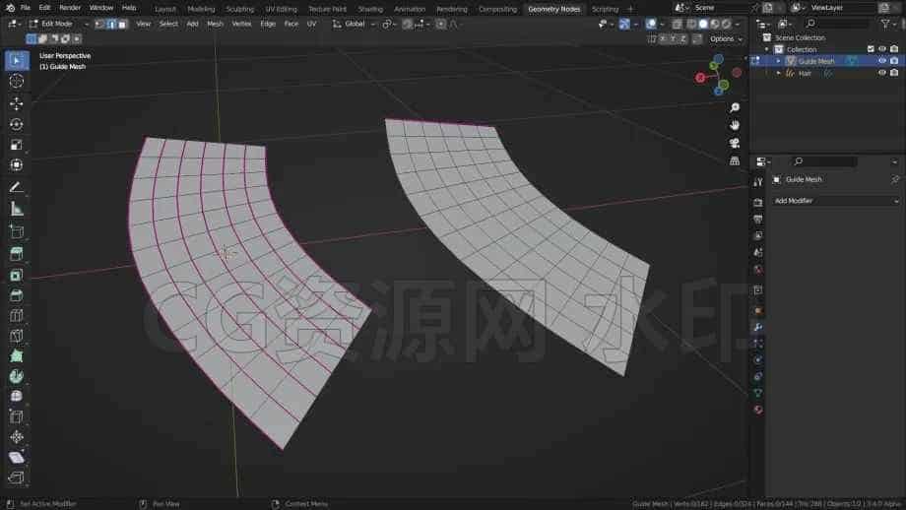Viewport: 906px width, 510px height.
Task: Enable face select mode
Action: (122, 25)
